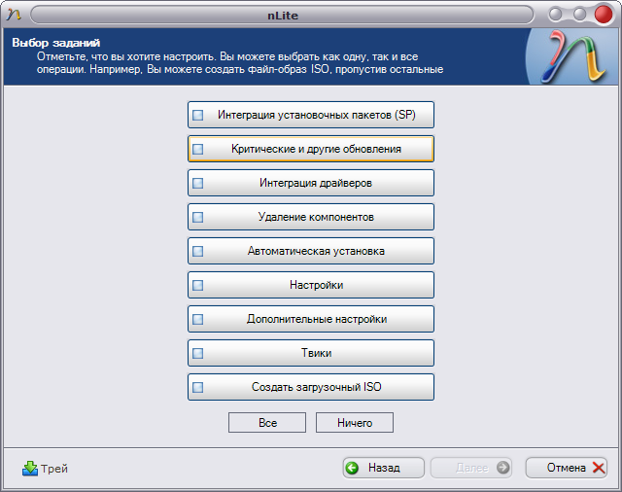Click the green back arrow icon on Назад

[x=352, y=468]
